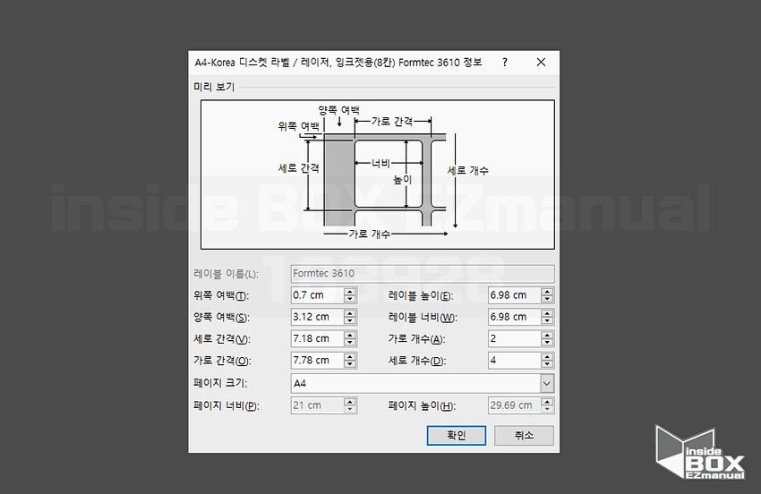Increase 세로 간격 with up arrow

tap(350, 335)
